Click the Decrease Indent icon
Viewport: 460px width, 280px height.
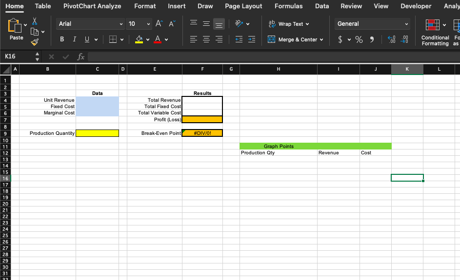pos(239,39)
